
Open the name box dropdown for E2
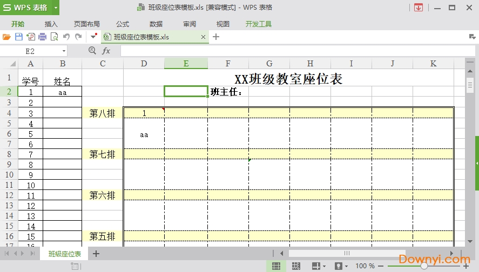click(x=64, y=51)
